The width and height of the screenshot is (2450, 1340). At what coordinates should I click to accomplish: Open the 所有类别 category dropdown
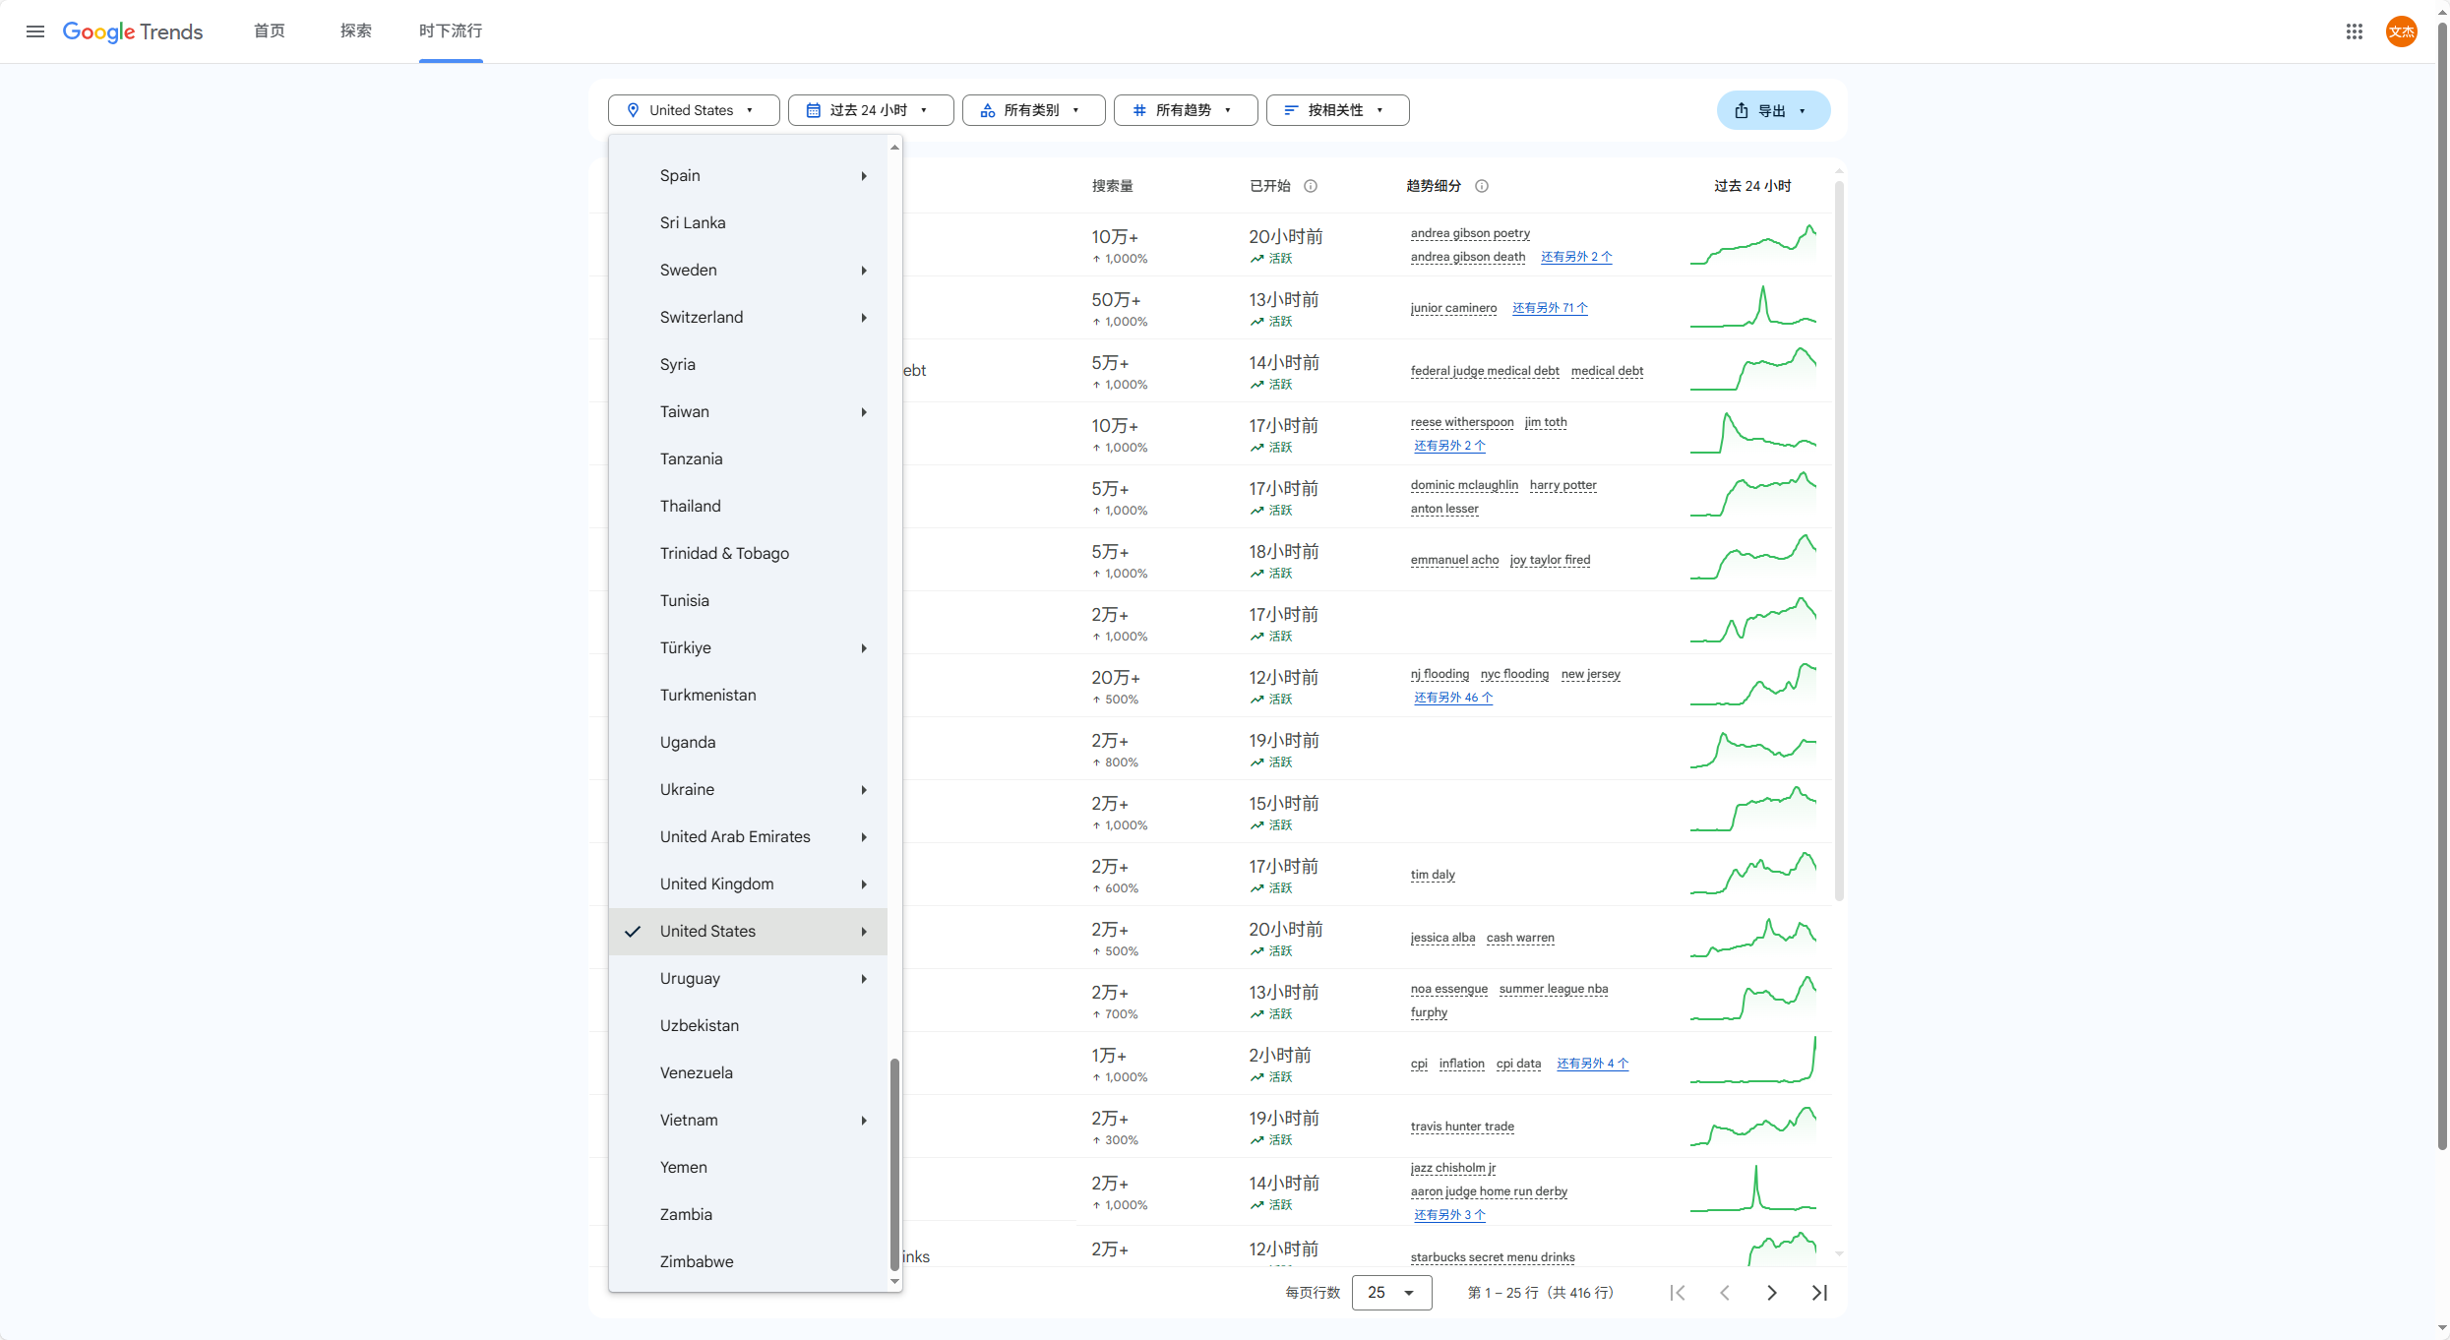[1033, 110]
